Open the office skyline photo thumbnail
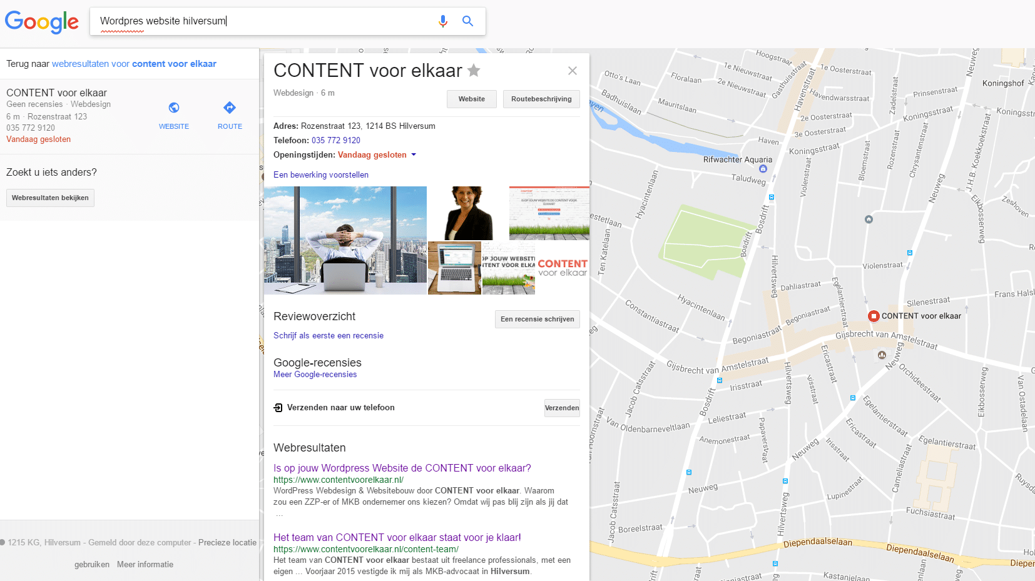The width and height of the screenshot is (1035, 581). (345, 240)
